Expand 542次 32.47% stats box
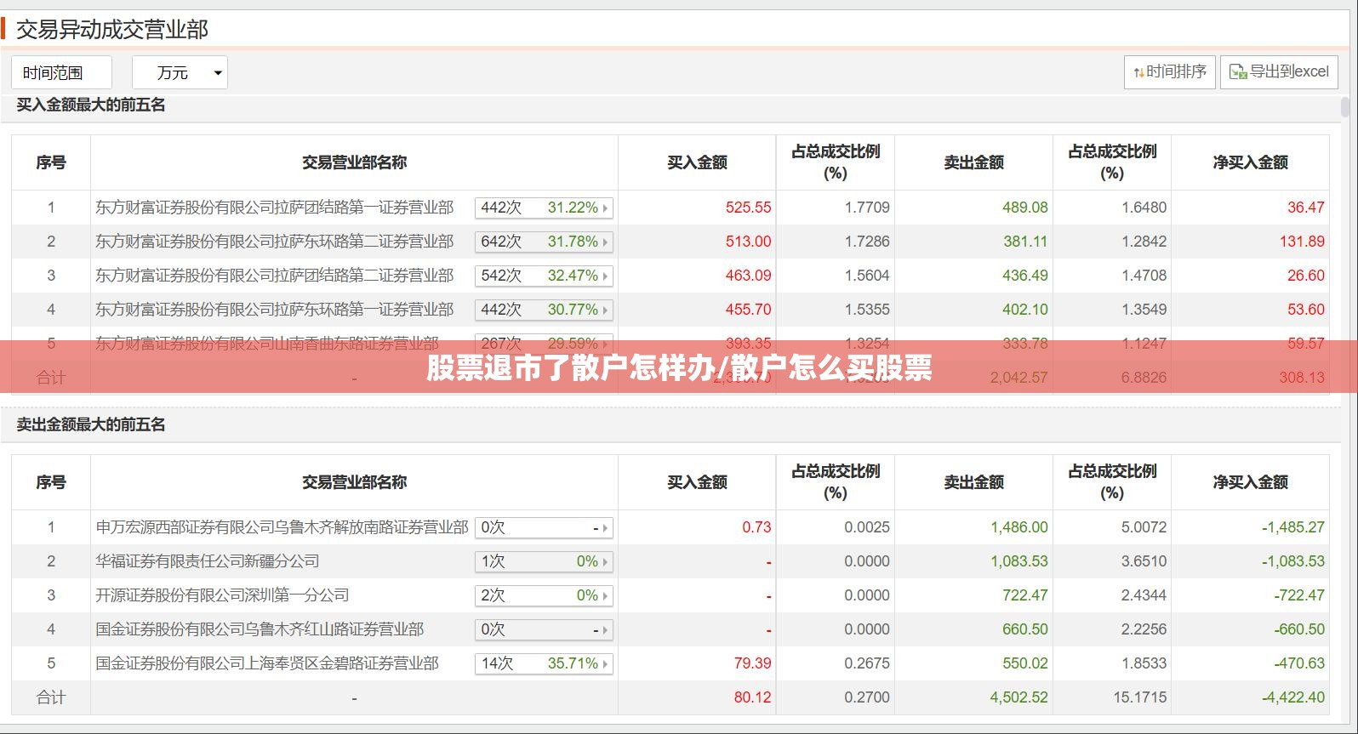 544,276
